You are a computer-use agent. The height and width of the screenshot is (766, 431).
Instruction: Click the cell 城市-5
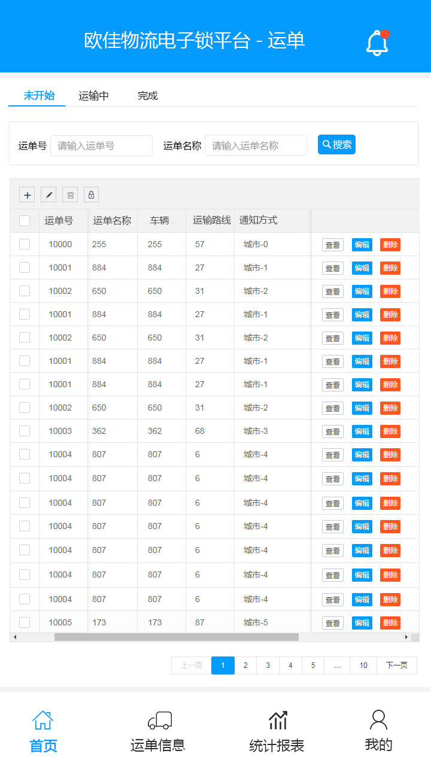pos(256,622)
